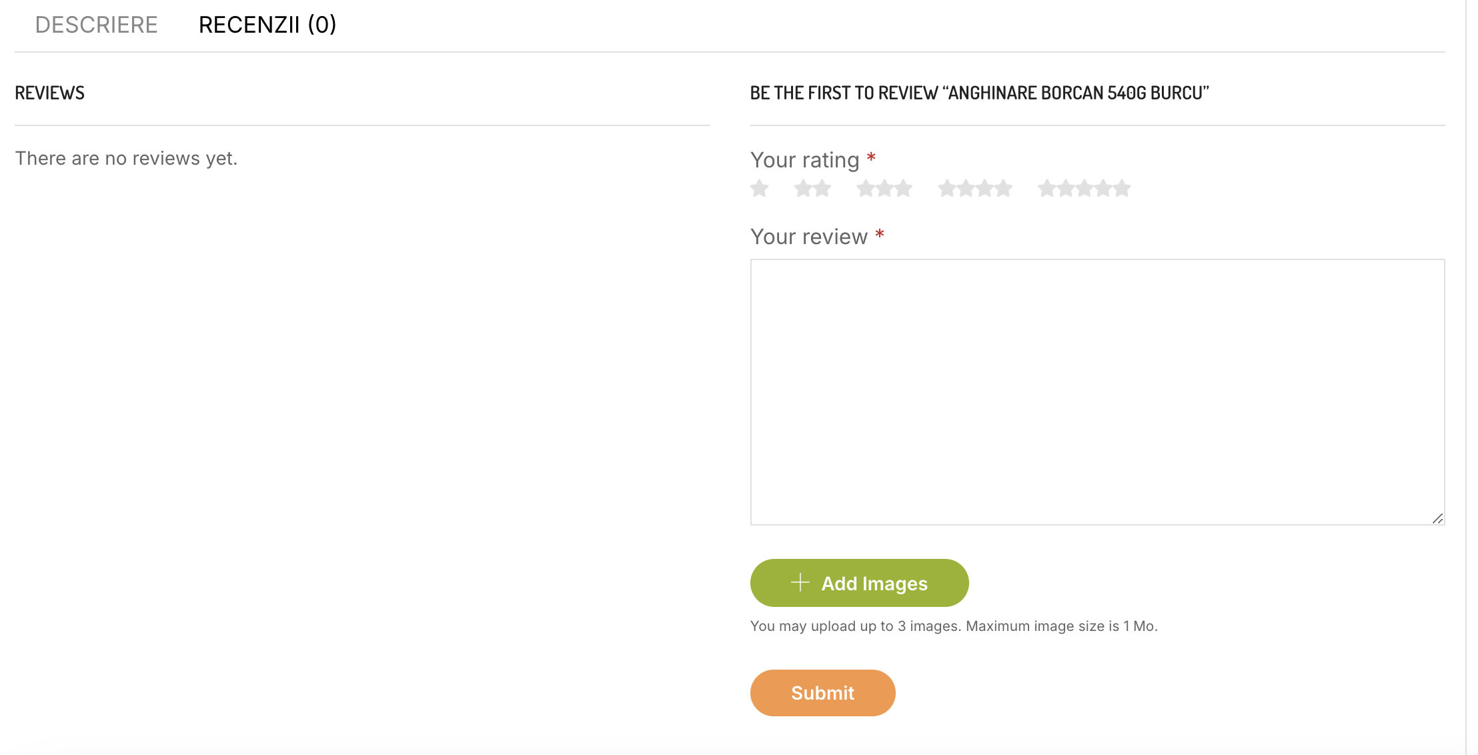This screenshot has height=755, width=1478.
Task: Click the review textarea resize handle
Action: coord(1437,518)
